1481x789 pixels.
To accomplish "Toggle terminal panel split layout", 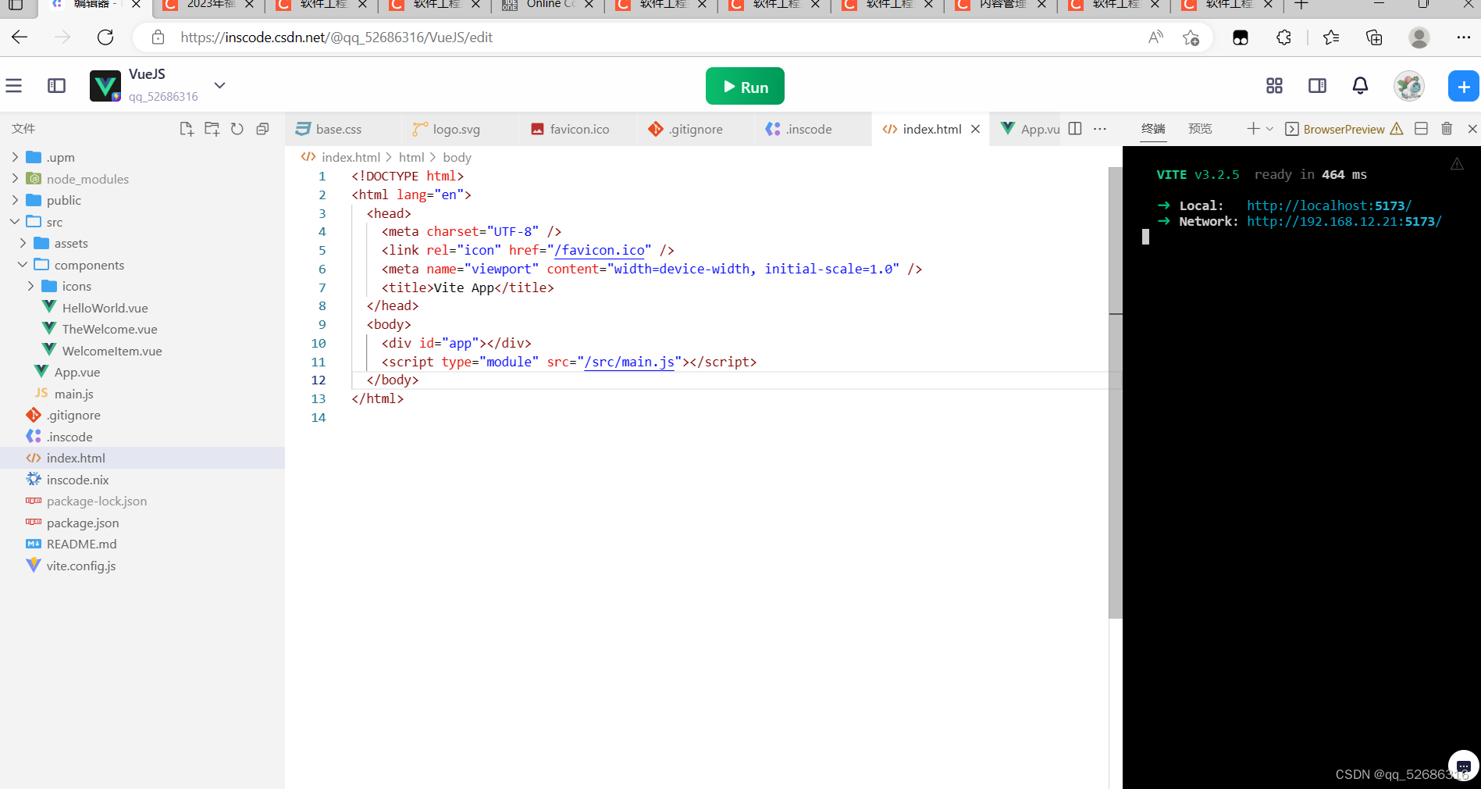I will pos(1421,129).
